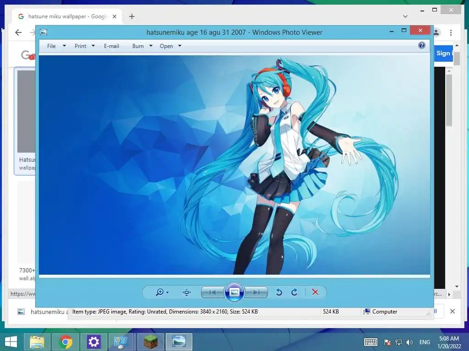
Task: Click the ENG language indicator
Action: tap(425, 342)
